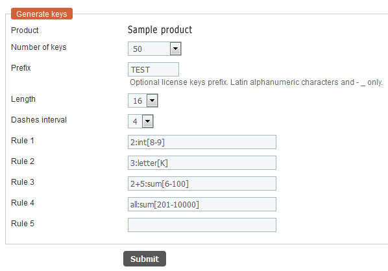Click the orange Generate keys heading
Image resolution: width=388 pixels, height=271 pixels.
tap(42, 14)
